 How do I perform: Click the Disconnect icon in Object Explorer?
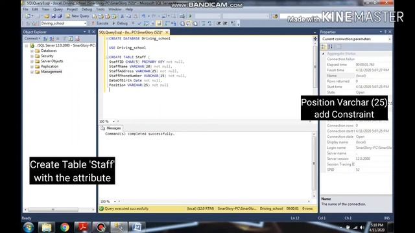pyautogui.click(x=52, y=39)
